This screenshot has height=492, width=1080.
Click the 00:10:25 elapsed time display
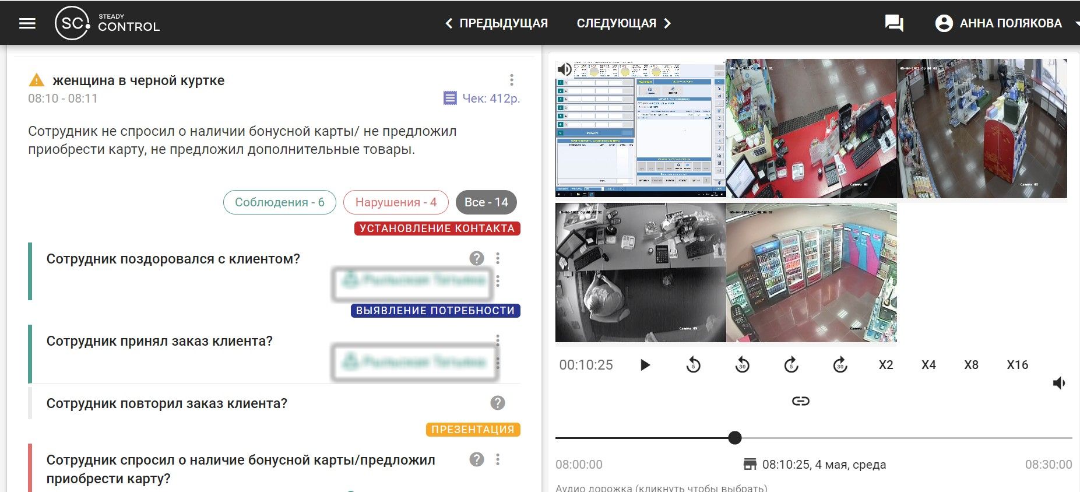click(x=586, y=365)
